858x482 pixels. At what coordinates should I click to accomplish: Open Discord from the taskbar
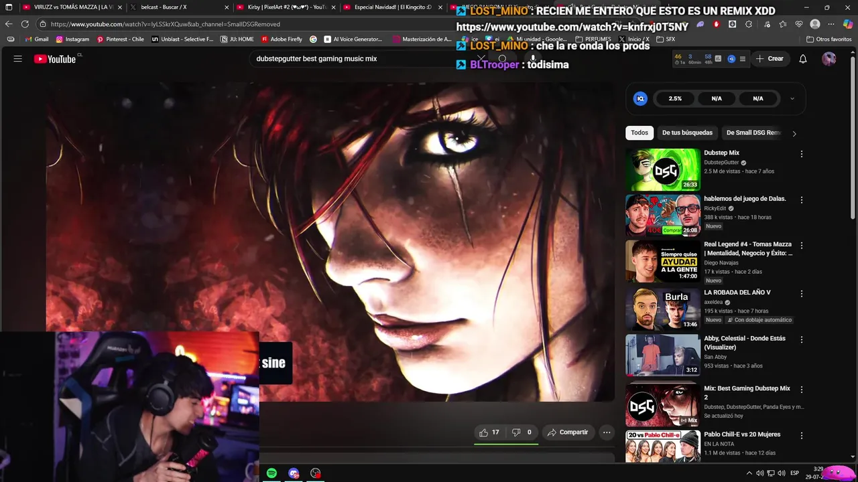pos(294,473)
